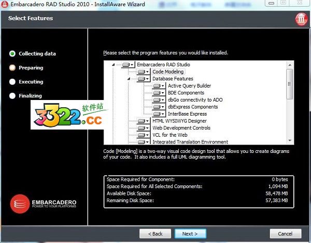Select the Embarcadero RAD Studio tree row
The image size is (311, 243).
click(x=163, y=65)
